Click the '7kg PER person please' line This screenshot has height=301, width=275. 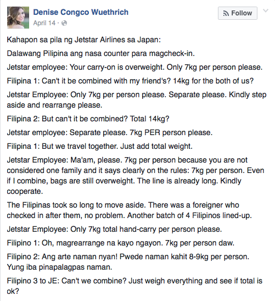110,132
